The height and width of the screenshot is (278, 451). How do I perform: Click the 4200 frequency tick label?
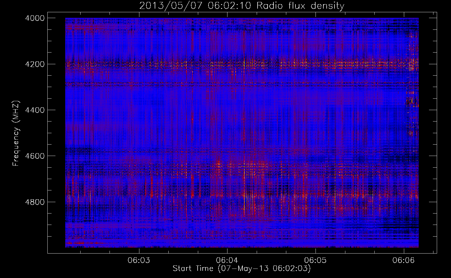(35, 64)
